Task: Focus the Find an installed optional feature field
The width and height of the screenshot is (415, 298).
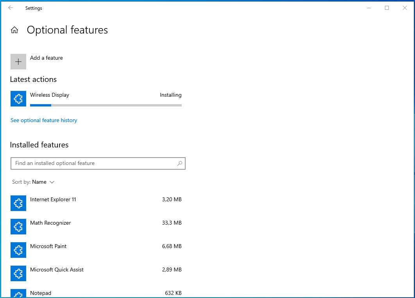Action: click(x=98, y=163)
